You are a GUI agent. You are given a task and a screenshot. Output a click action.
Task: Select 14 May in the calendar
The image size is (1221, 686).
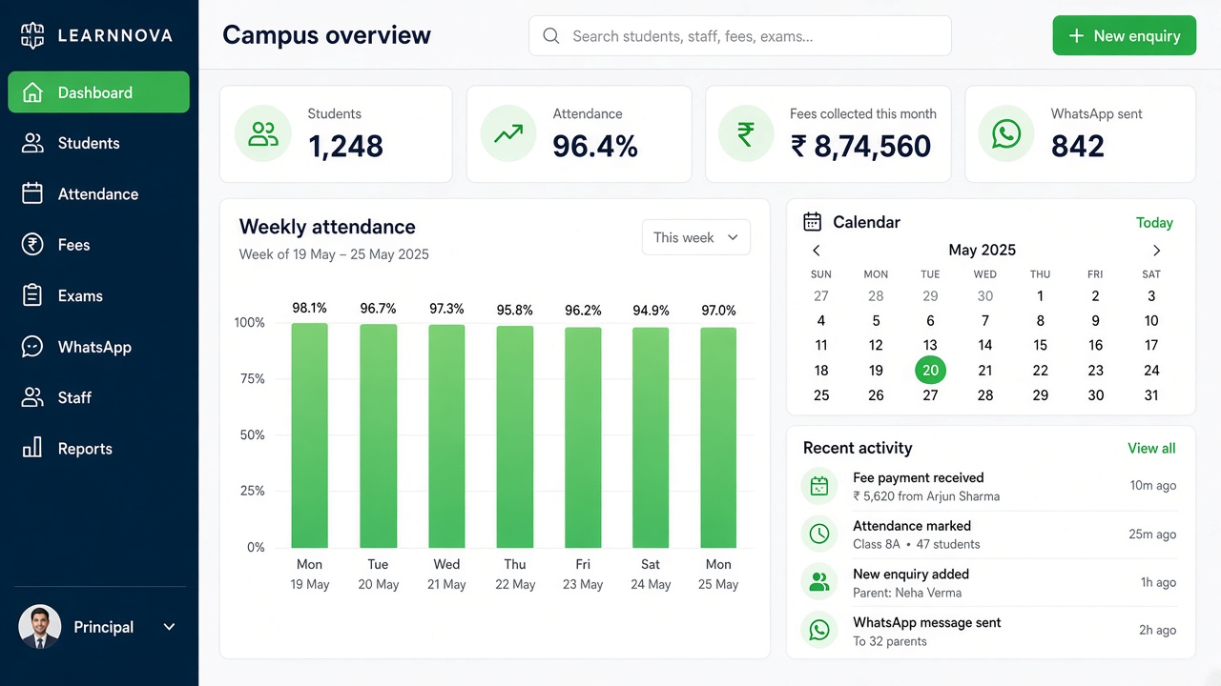[x=985, y=345]
